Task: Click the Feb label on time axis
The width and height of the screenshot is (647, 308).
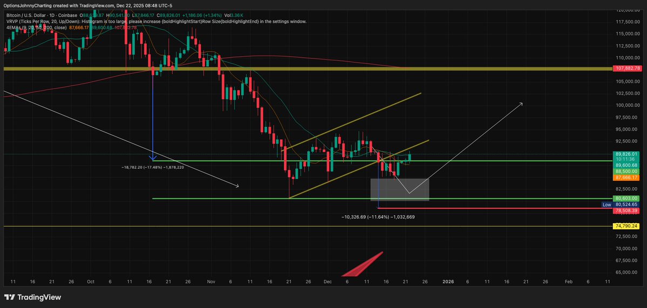Action: click(x=568, y=282)
